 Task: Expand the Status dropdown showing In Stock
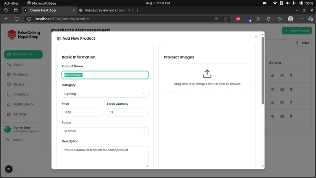pos(105,131)
